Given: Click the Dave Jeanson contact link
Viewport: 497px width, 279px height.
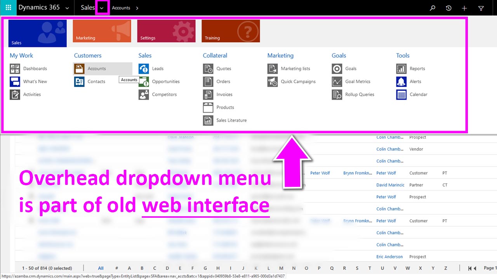Looking at the screenshot, I should tap(181, 137).
